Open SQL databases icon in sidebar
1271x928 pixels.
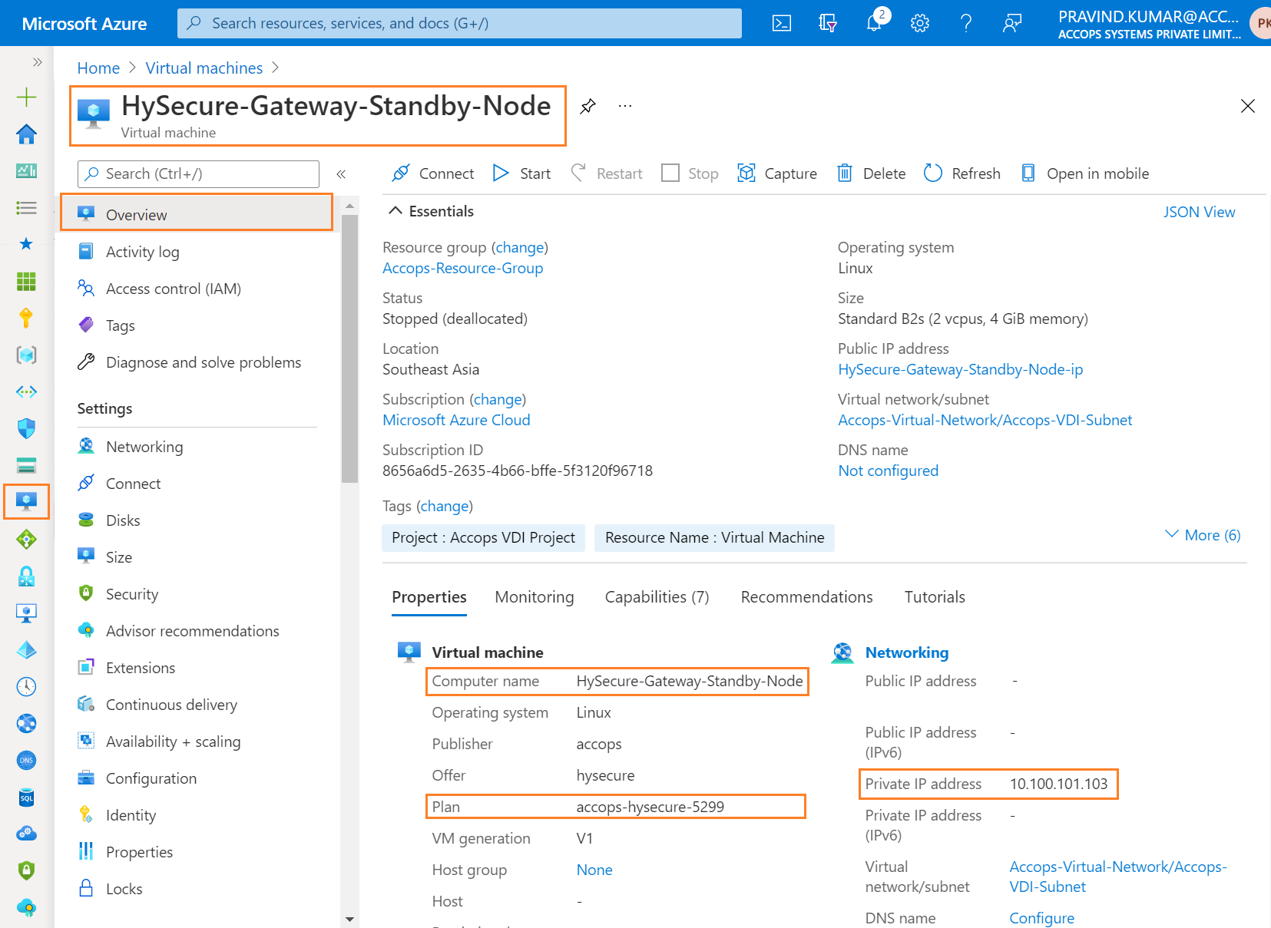point(26,797)
